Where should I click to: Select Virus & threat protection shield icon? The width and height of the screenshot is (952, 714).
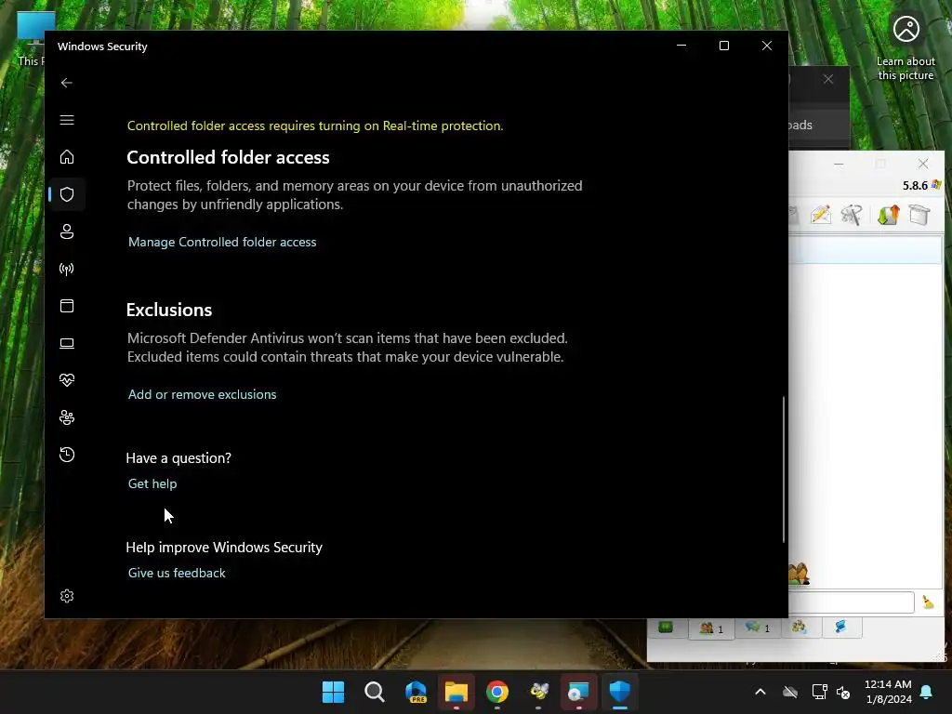coord(67,194)
